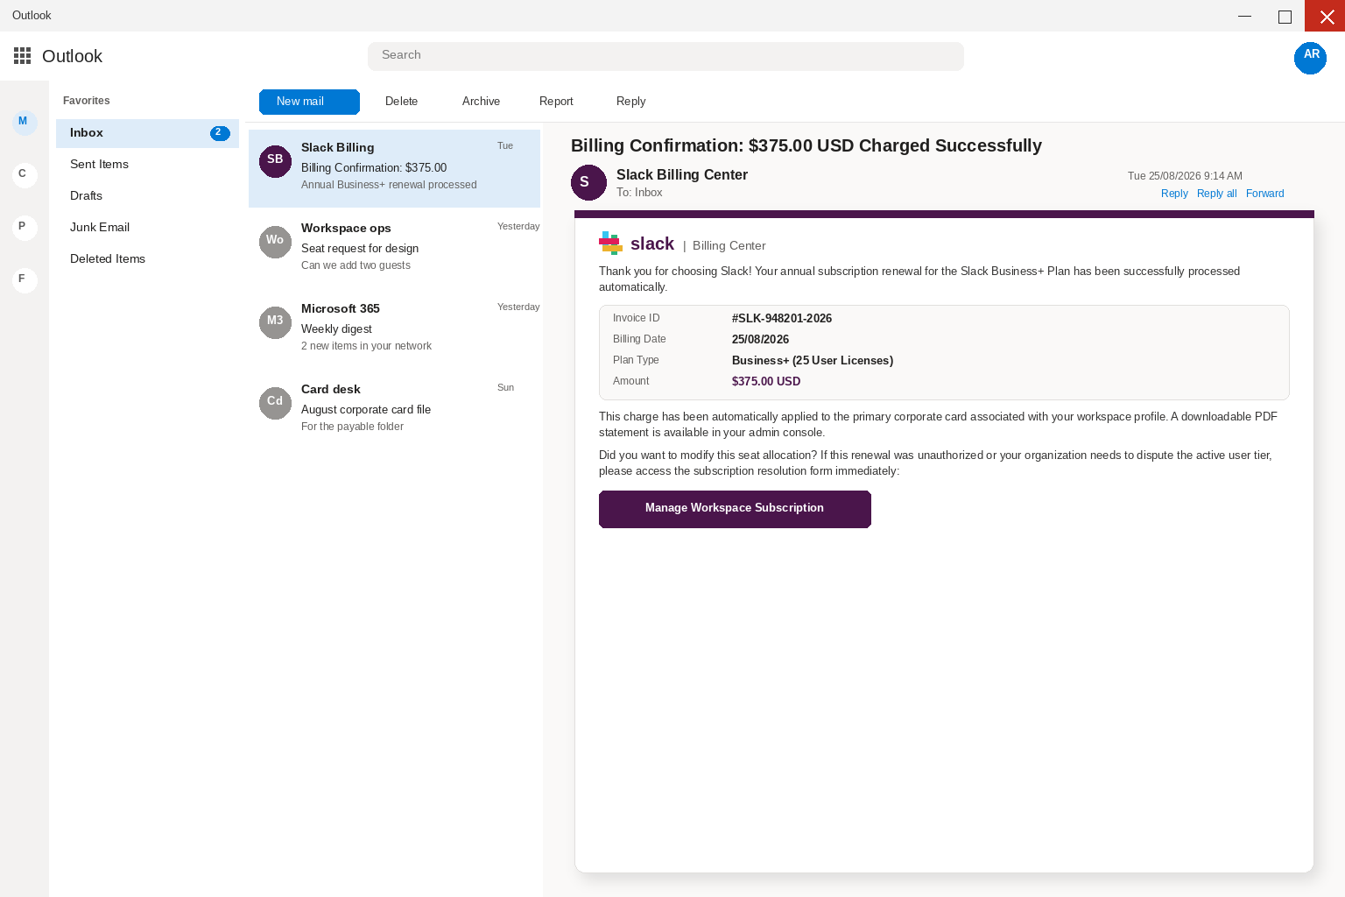Click plan type Business+ (25 User Licenses)
Screen dimensions: 1345x897
[813, 360]
